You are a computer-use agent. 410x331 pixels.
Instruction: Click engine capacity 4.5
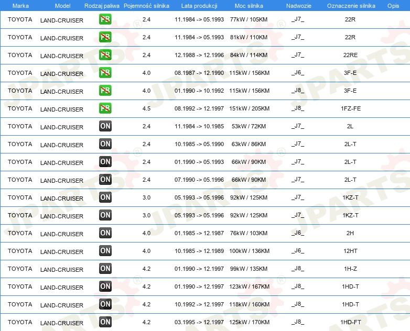point(146,108)
